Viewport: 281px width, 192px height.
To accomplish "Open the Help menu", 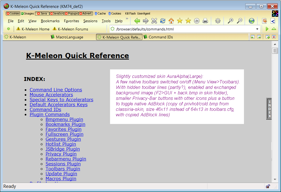I will pyautogui.click(x=119, y=21).
